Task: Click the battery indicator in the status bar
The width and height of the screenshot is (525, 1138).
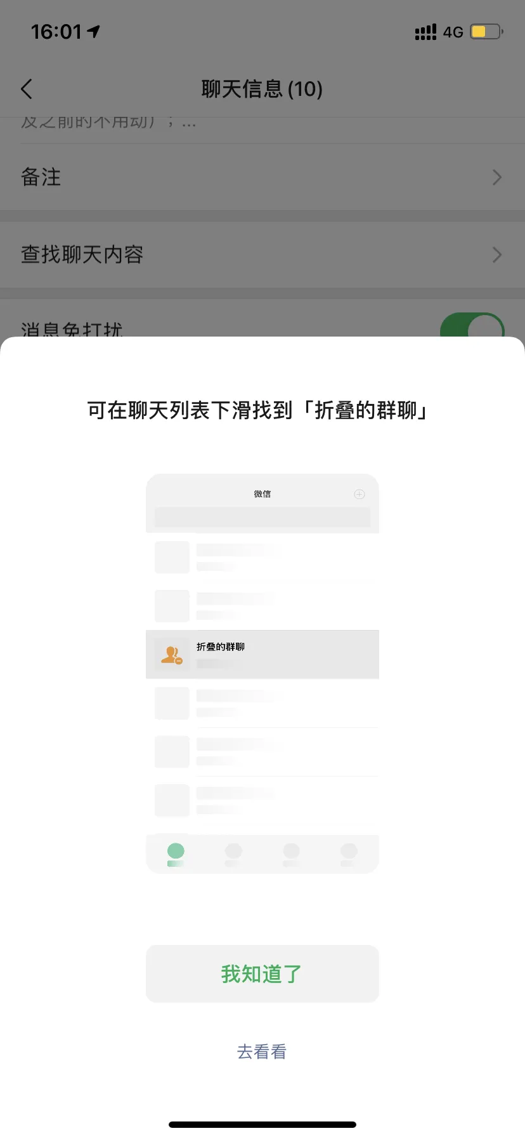Action: pos(486,32)
